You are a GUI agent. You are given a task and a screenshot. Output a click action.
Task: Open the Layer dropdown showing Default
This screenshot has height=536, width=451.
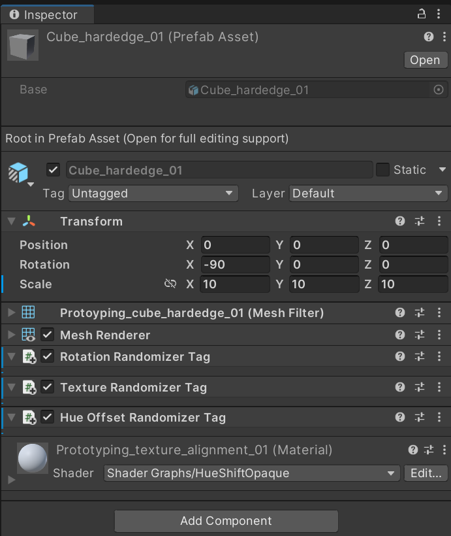tap(368, 193)
